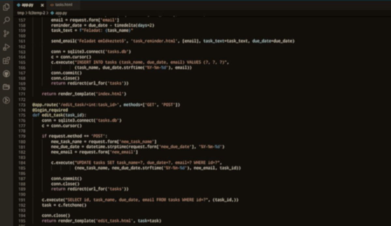Screen dimensions: 391x226
Task: Switch to the app.py tab
Action: (30, 5)
